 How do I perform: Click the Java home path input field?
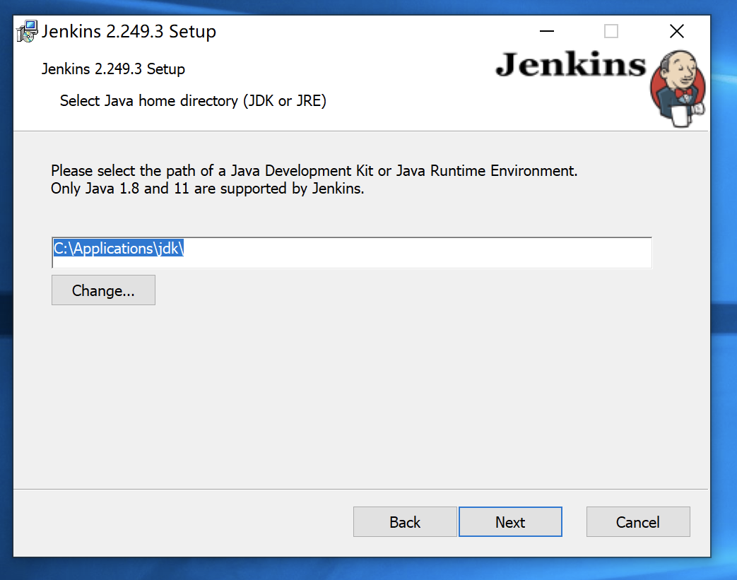[x=352, y=252]
